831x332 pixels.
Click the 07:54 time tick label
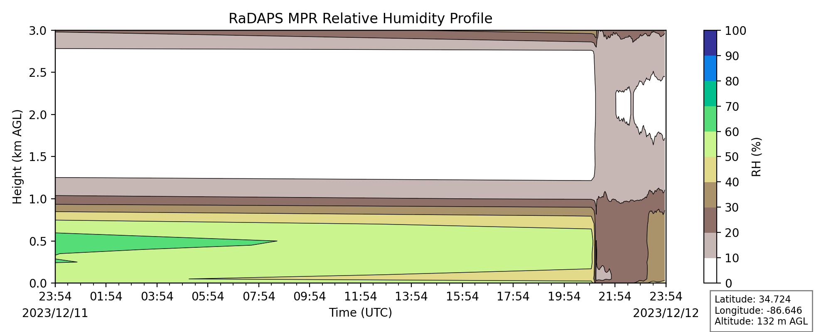click(259, 296)
